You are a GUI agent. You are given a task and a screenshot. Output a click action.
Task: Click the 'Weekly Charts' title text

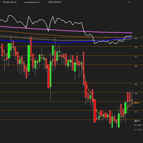(10, 2)
